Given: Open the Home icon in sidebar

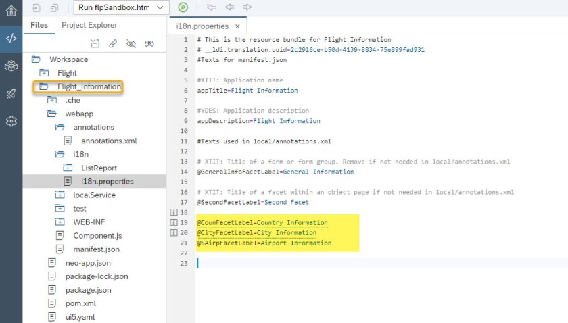Looking at the screenshot, I should click(11, 10).
